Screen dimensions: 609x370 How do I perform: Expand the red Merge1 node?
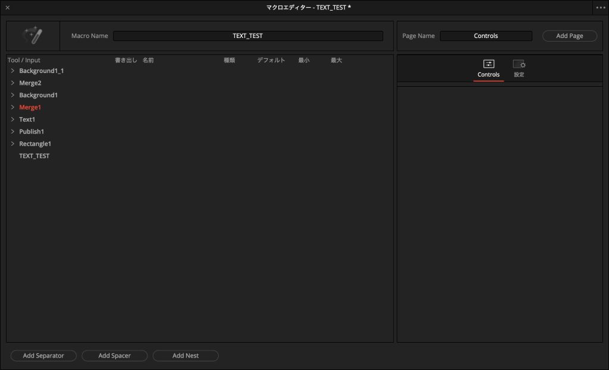[x=12, y=107]
